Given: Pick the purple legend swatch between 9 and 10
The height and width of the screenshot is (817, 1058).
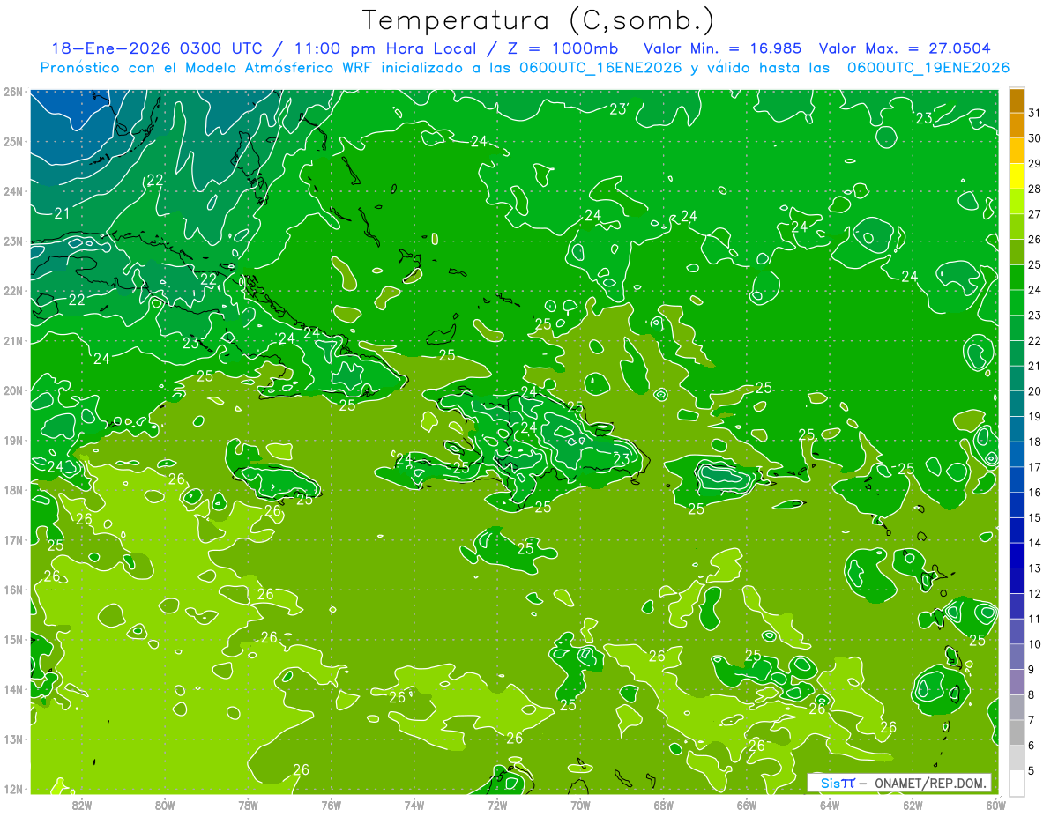Looking at the screenshot, I should coord(1017,657).
